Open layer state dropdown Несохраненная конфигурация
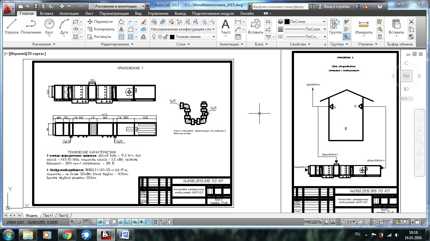Screen dimensions: 430x241 (x=183, y=29)
